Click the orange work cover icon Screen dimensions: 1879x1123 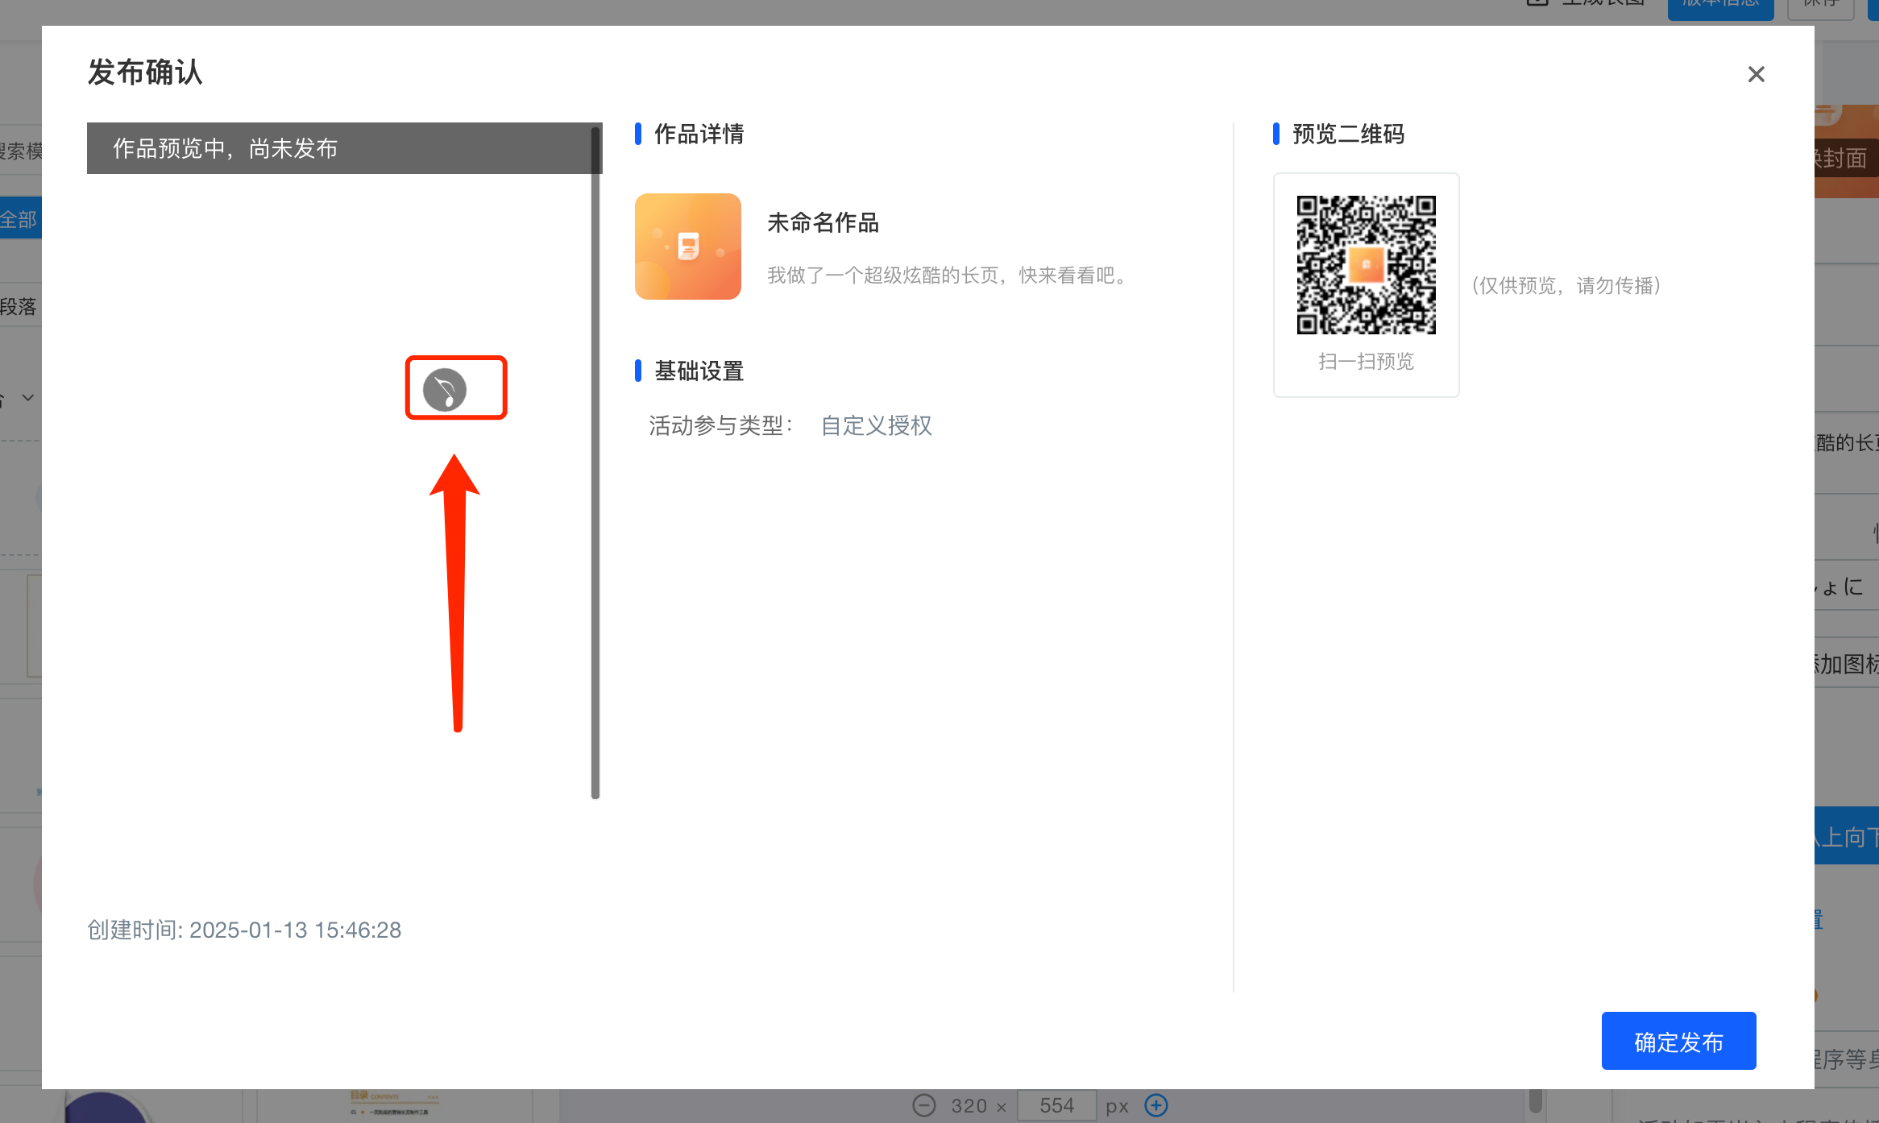click(x=687, y=247)
